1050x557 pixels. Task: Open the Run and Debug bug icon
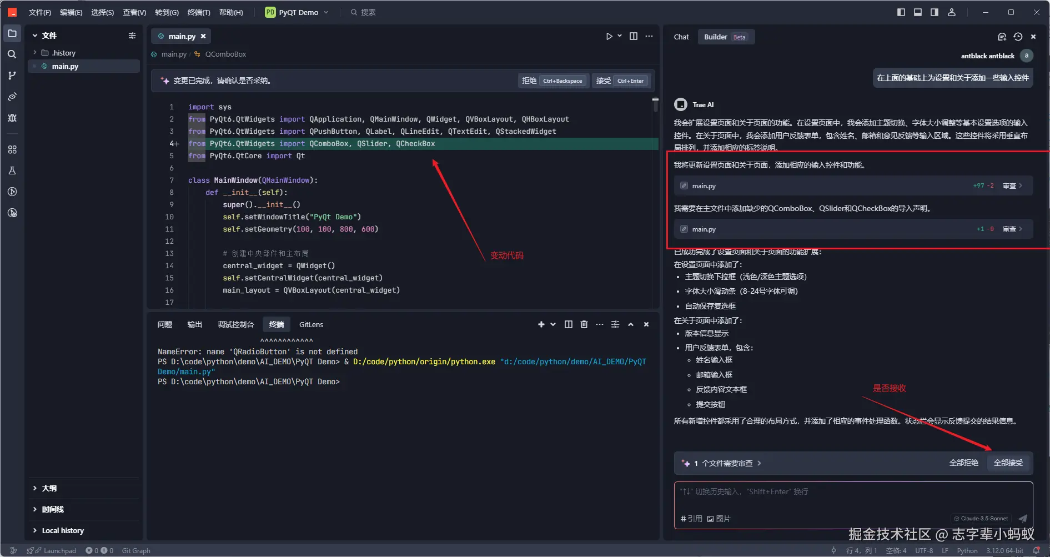click(12, 118)
